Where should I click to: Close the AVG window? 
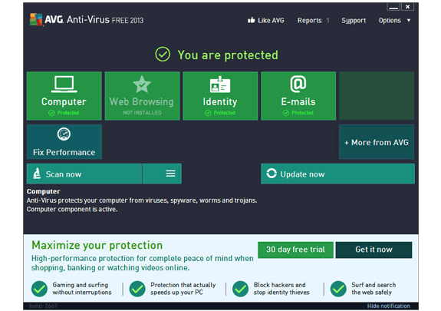click(407, 6)
